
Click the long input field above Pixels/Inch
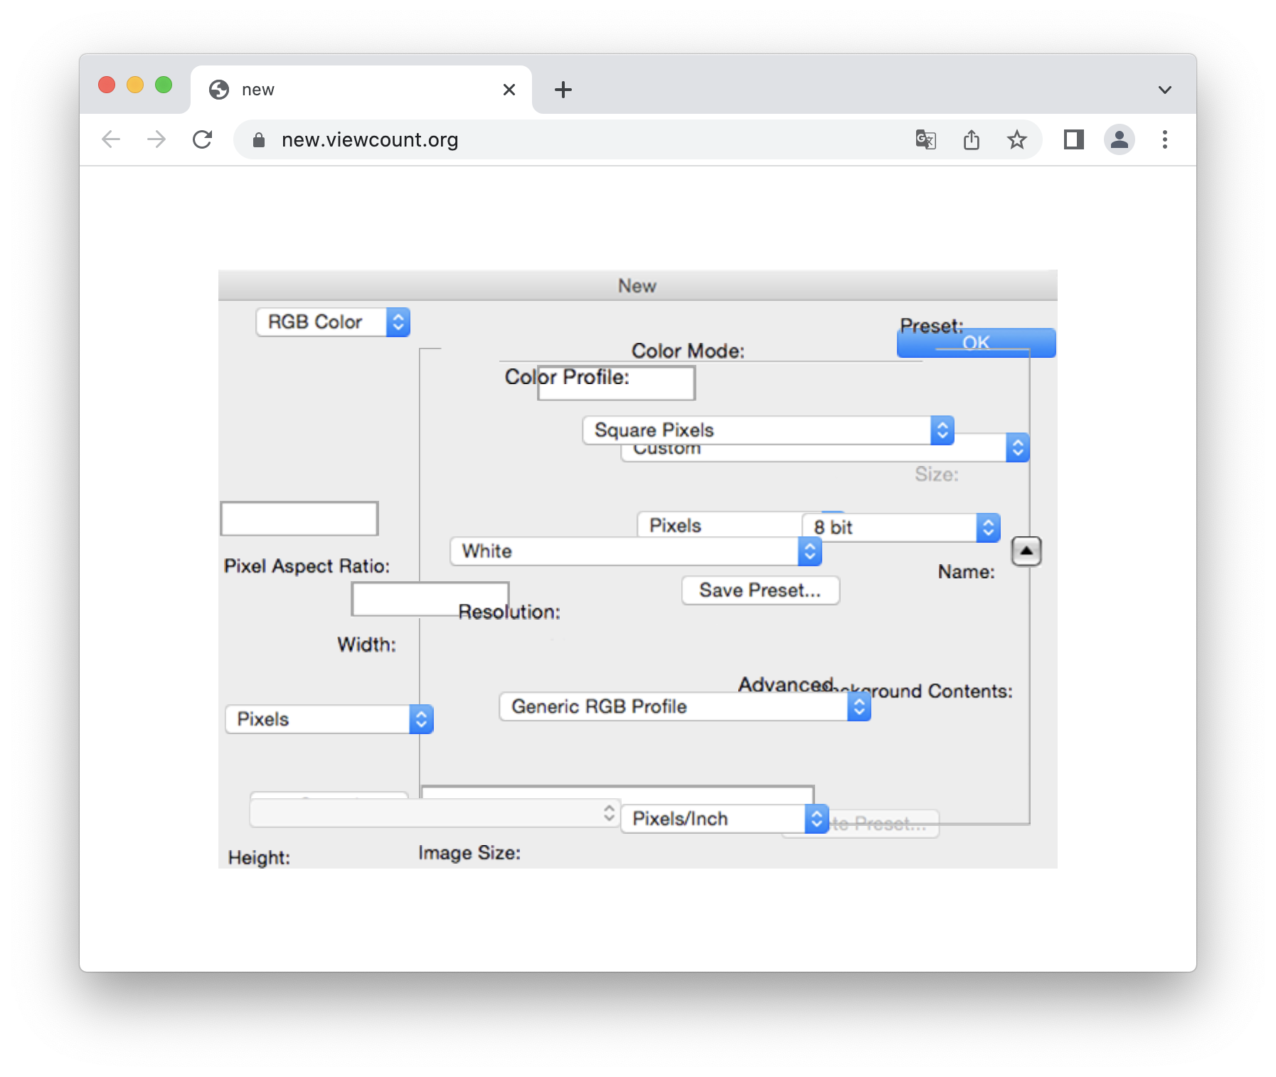tap(617, 795)
